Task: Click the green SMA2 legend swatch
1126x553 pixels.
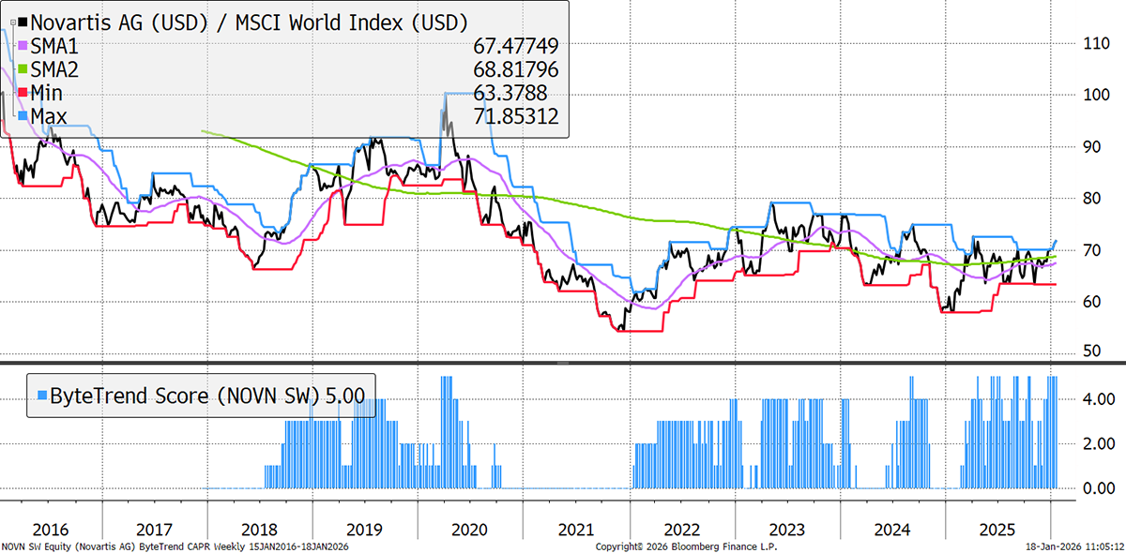Action: [x=23, y=69]
